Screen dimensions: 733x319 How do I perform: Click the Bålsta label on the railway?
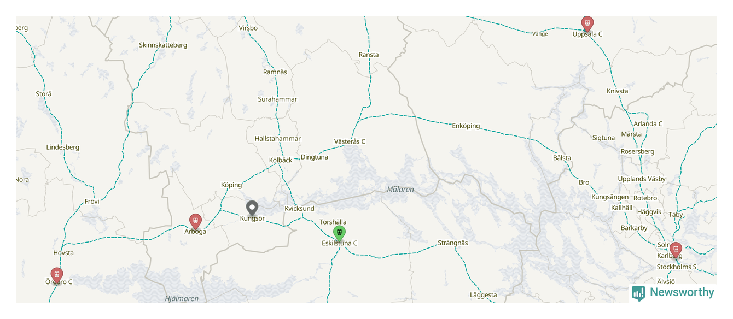pos(562,158)
